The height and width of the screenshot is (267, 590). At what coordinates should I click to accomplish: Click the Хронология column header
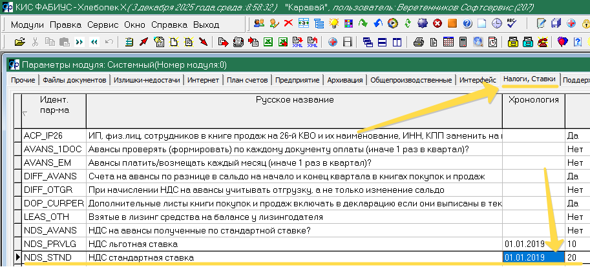pyautogui.click(x=534, y=111)
